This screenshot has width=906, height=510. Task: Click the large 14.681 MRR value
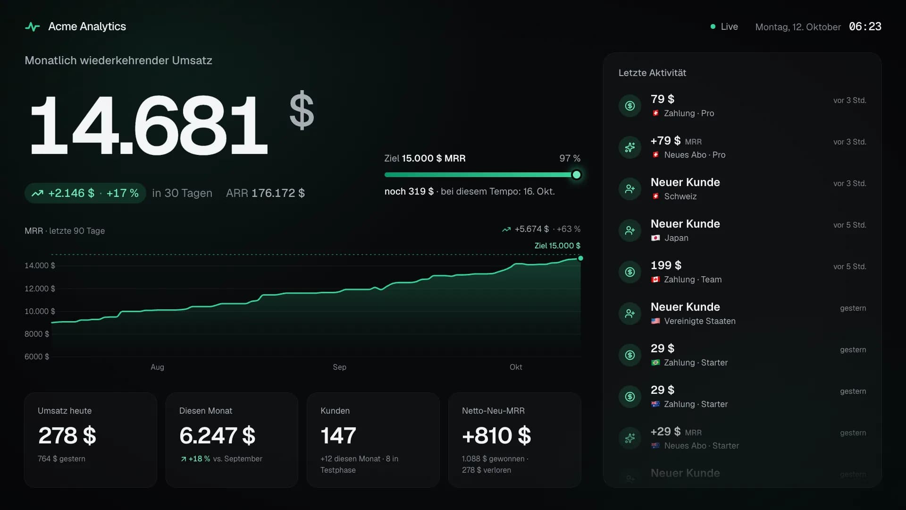pos(148,125)
